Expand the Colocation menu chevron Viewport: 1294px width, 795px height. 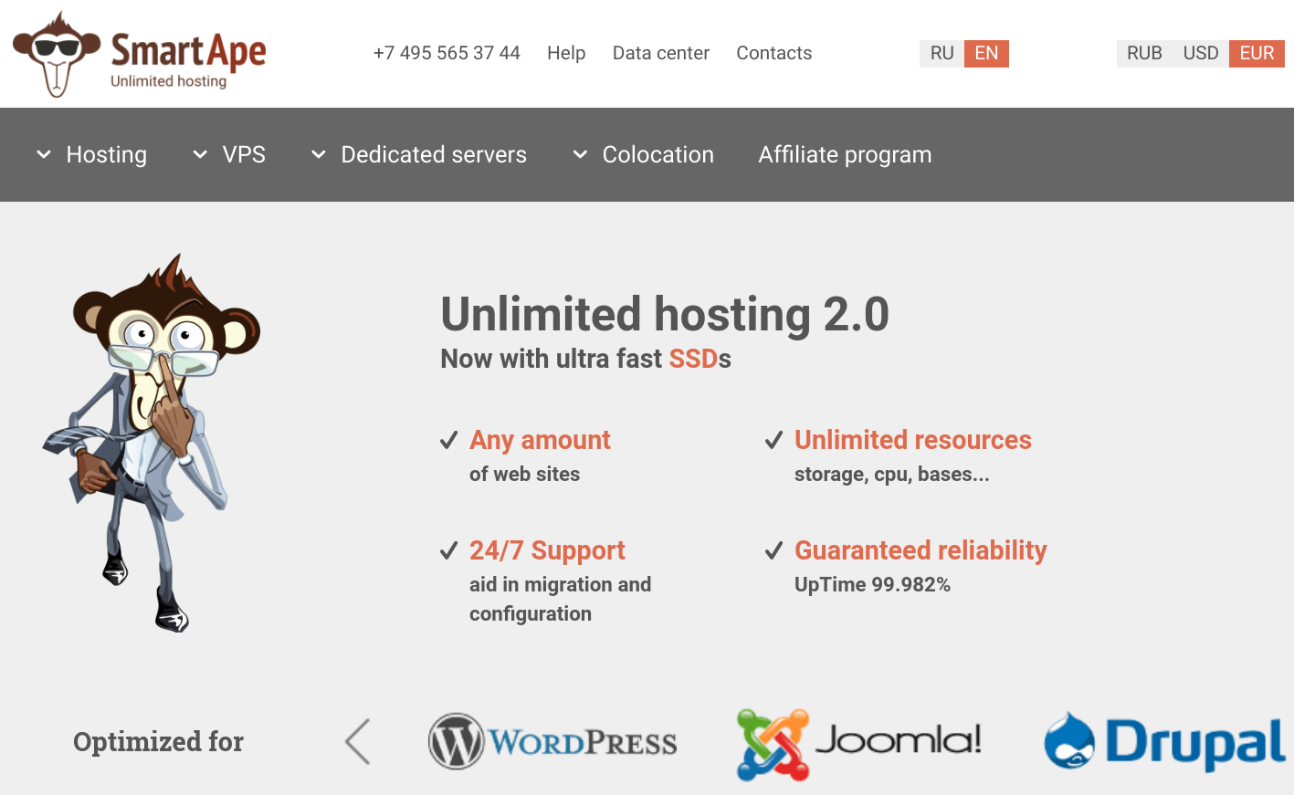[x=580, y=155]
